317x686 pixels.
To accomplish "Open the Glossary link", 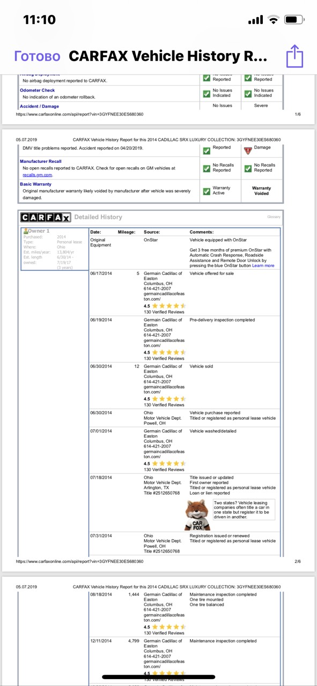I will (274, 217).
